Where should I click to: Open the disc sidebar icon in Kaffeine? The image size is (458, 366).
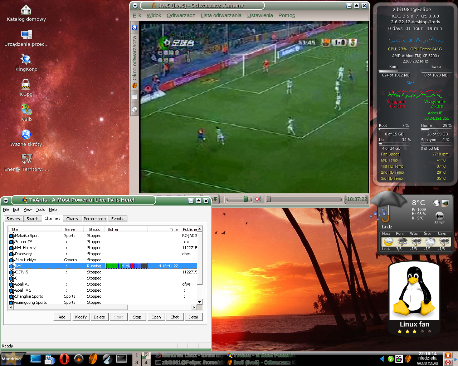[135, 109]
